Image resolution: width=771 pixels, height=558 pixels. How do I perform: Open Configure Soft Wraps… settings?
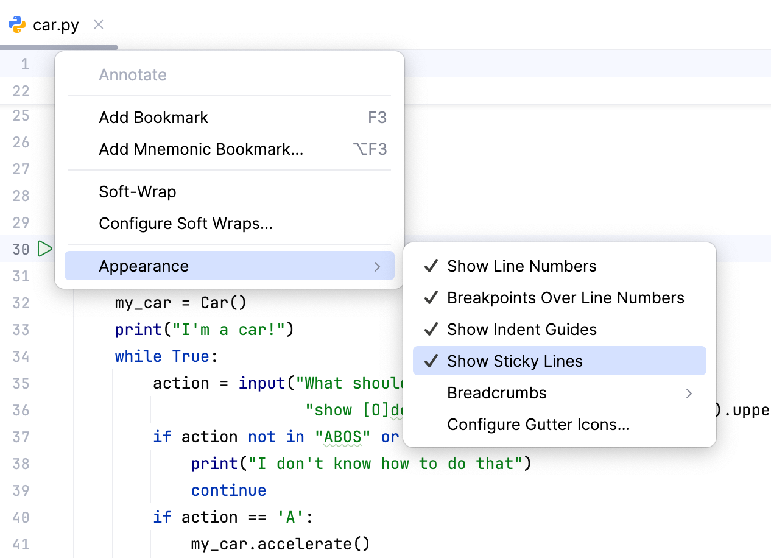coord(186,224)
